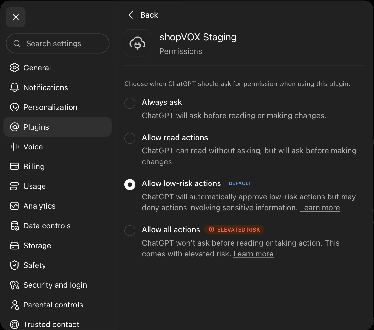Image resolution: width=374 pixels, height=330 pixels.
Task: Click the Storage drive icon
Action: (x=15, y=245)
